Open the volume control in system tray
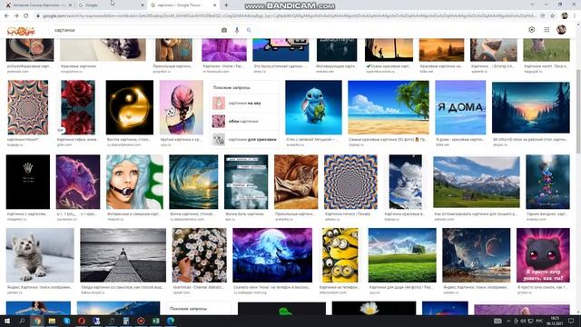The width and height of the screenshot is (581, 327). [523, 321]
